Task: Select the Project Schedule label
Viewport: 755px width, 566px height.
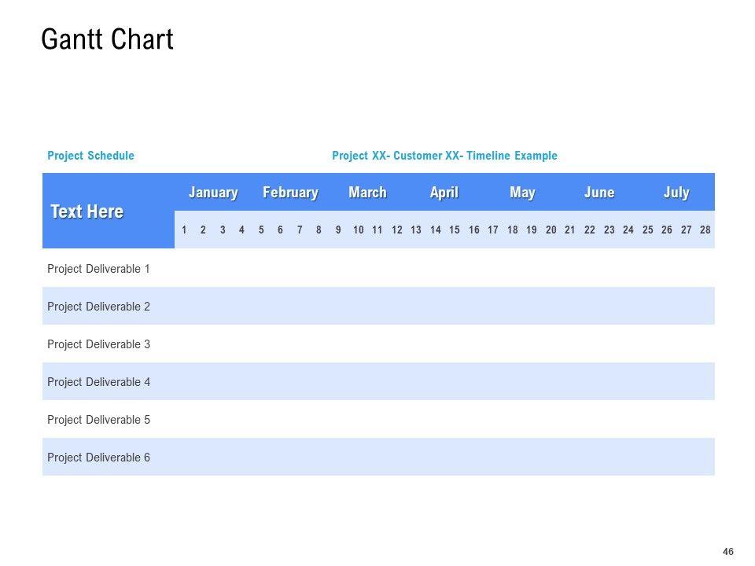Action: tap(90, 156)
